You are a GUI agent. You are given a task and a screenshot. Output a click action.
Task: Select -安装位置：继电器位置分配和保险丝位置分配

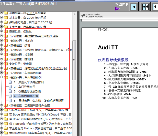[x=38, y=68]
